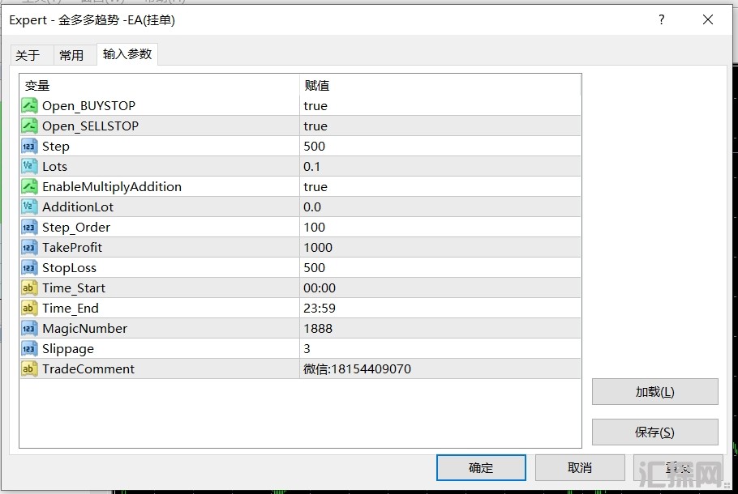Click the string icon beside Time_Start

coord(29,287)
